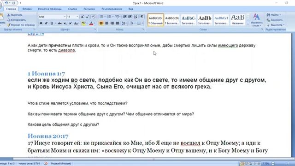
Task: Open the Font dialog launcher (Шрифт group)
Action: [95, 30]
